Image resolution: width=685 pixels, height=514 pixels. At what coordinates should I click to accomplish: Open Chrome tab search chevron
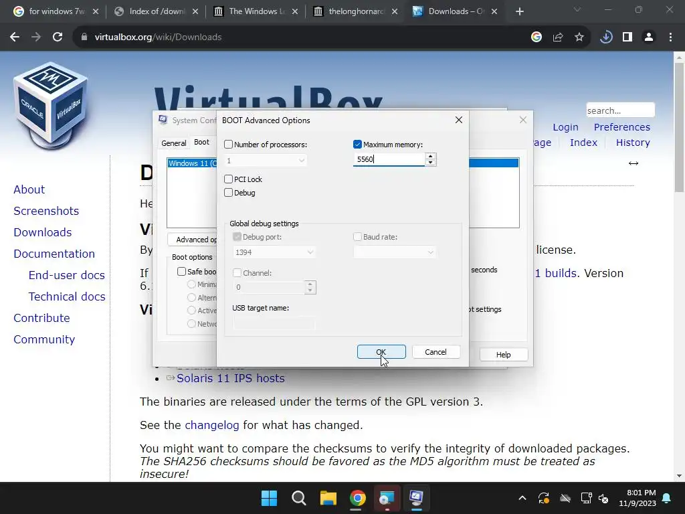pyautogui.click(x=577, y=9)
